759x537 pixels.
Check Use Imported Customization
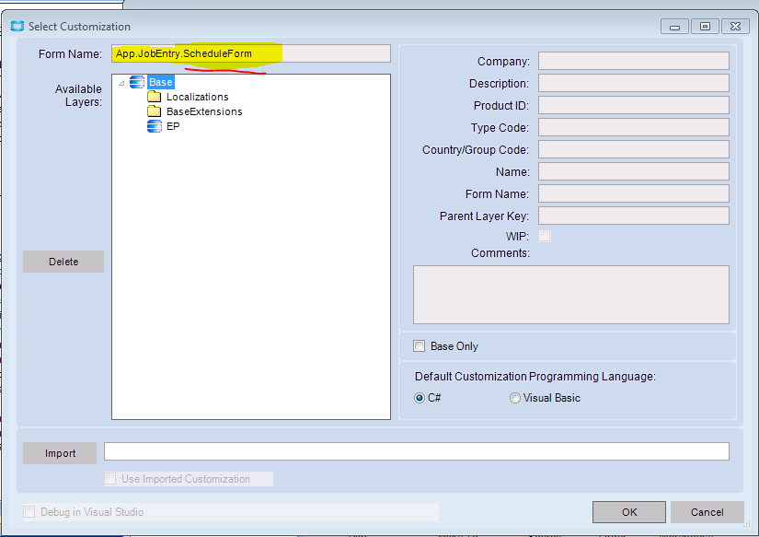[110, 479]
